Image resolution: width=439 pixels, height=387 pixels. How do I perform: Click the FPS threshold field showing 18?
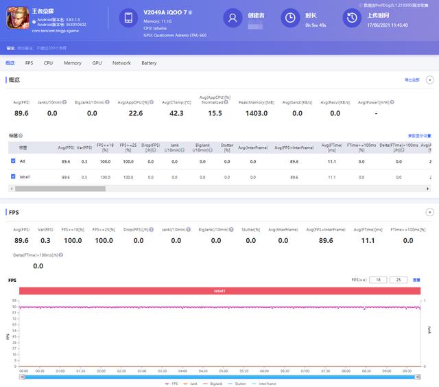[x=378, y=280]
